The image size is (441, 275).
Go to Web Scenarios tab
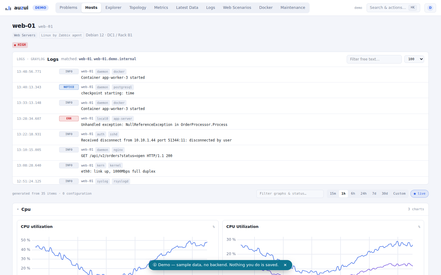coord(237,8)
